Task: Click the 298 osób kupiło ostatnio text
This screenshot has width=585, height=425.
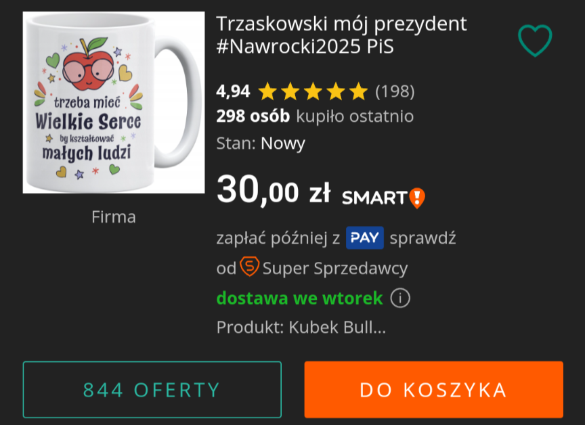Action: tap(315, 116)
